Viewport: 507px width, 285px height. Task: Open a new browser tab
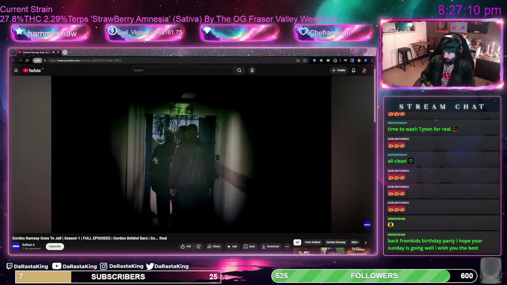(x=65, y=52)
